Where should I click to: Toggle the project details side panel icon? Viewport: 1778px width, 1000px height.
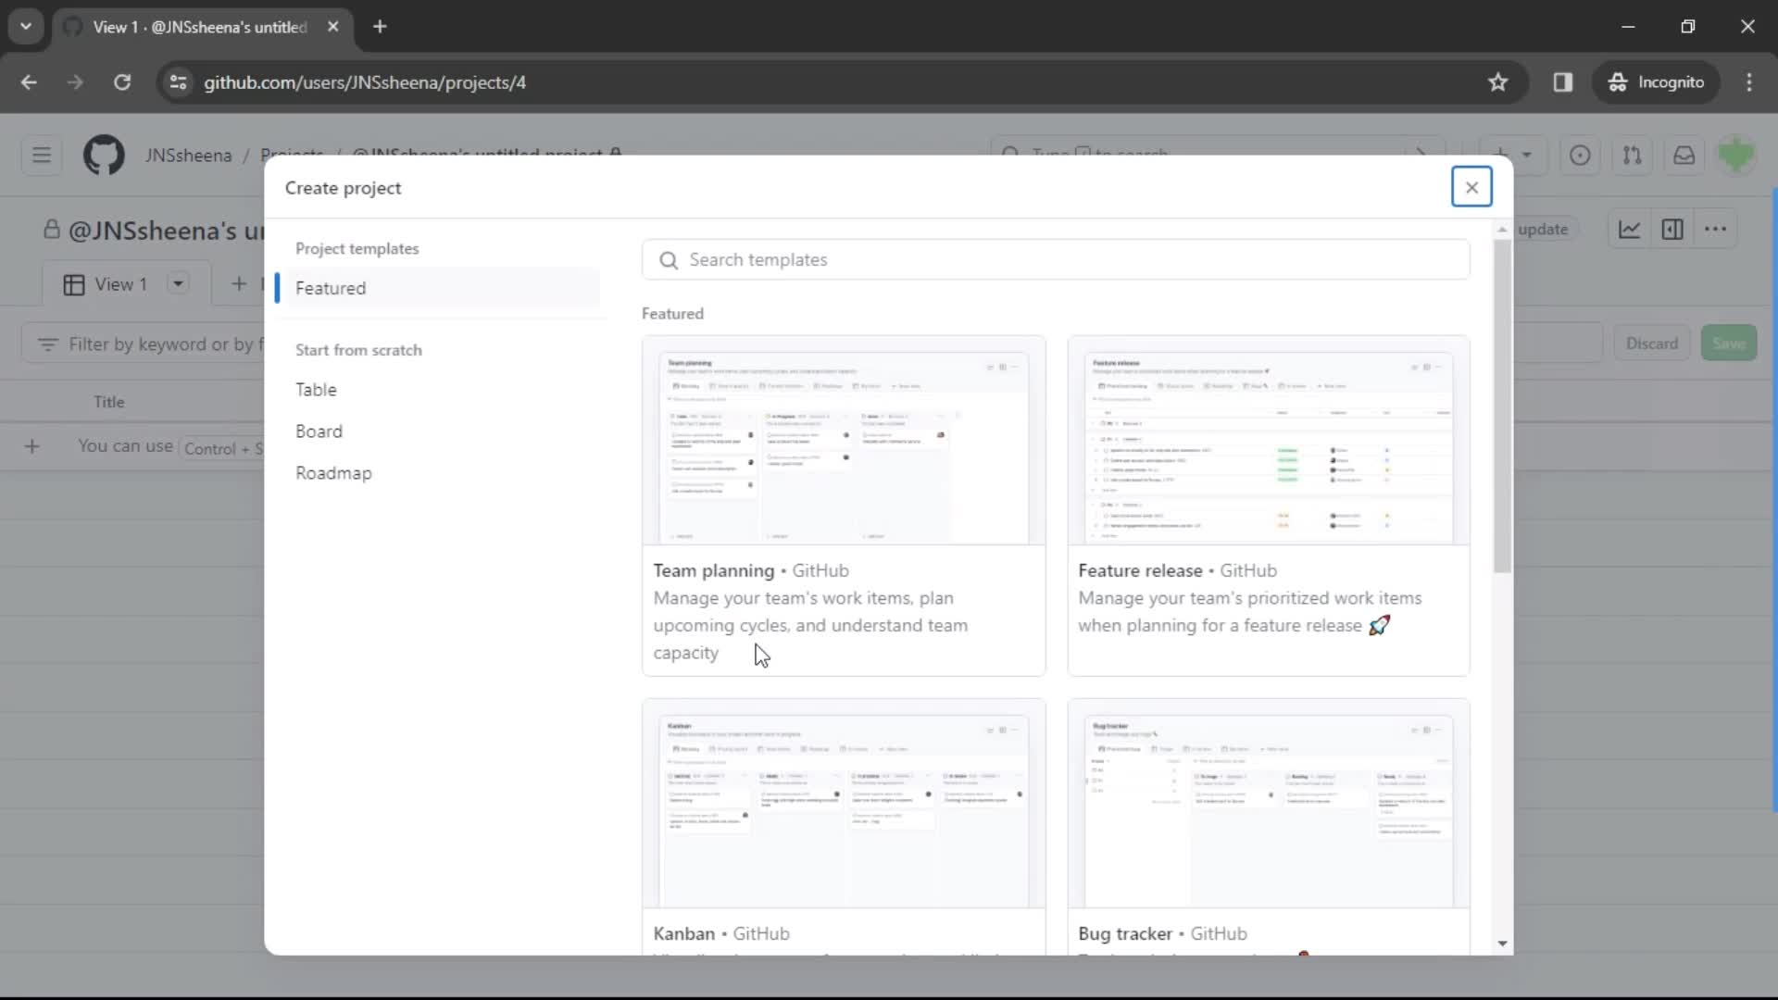click(1672, 230)
